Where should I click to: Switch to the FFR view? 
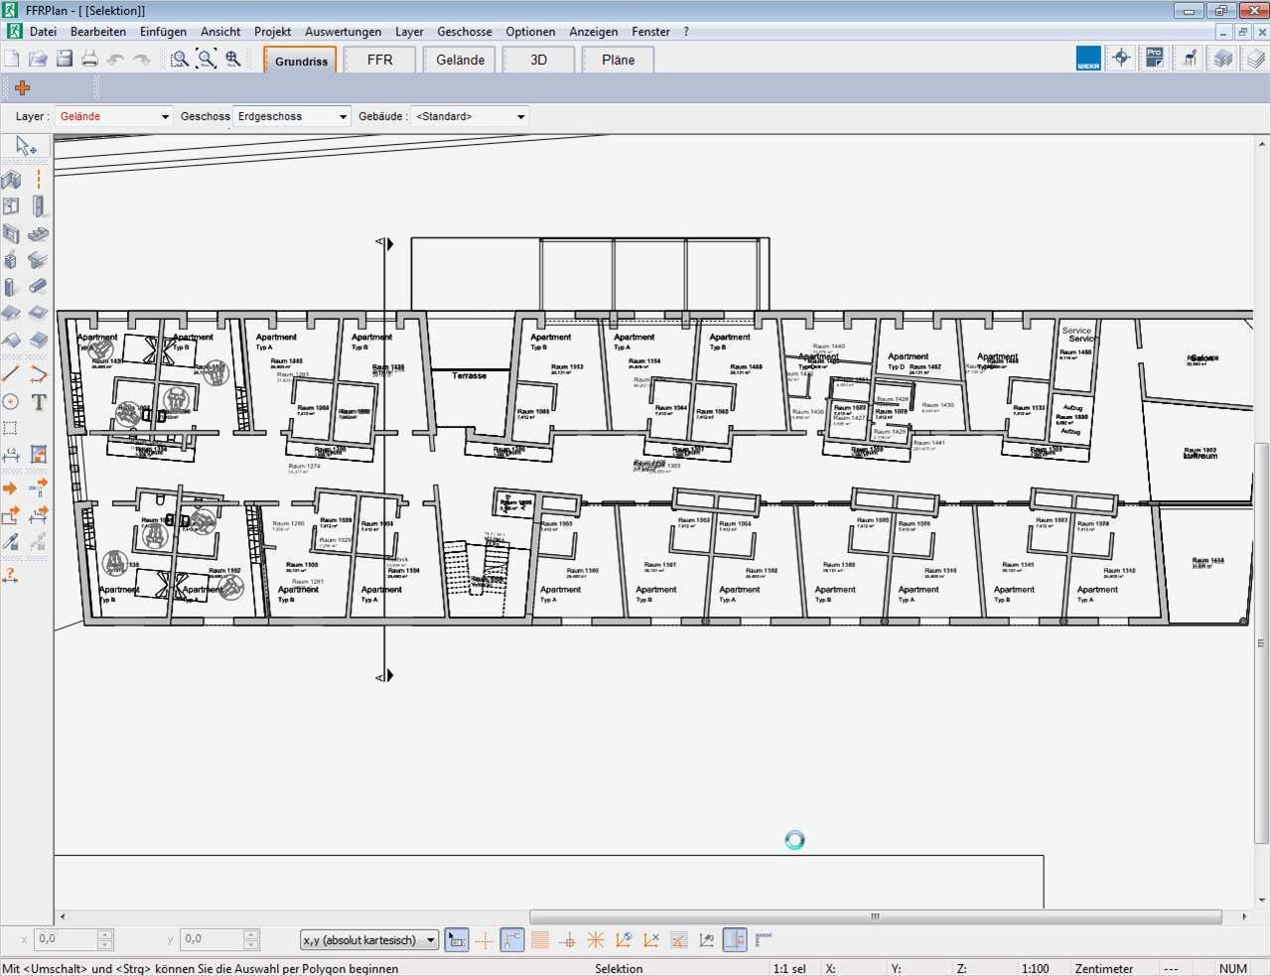pos(379,60)
